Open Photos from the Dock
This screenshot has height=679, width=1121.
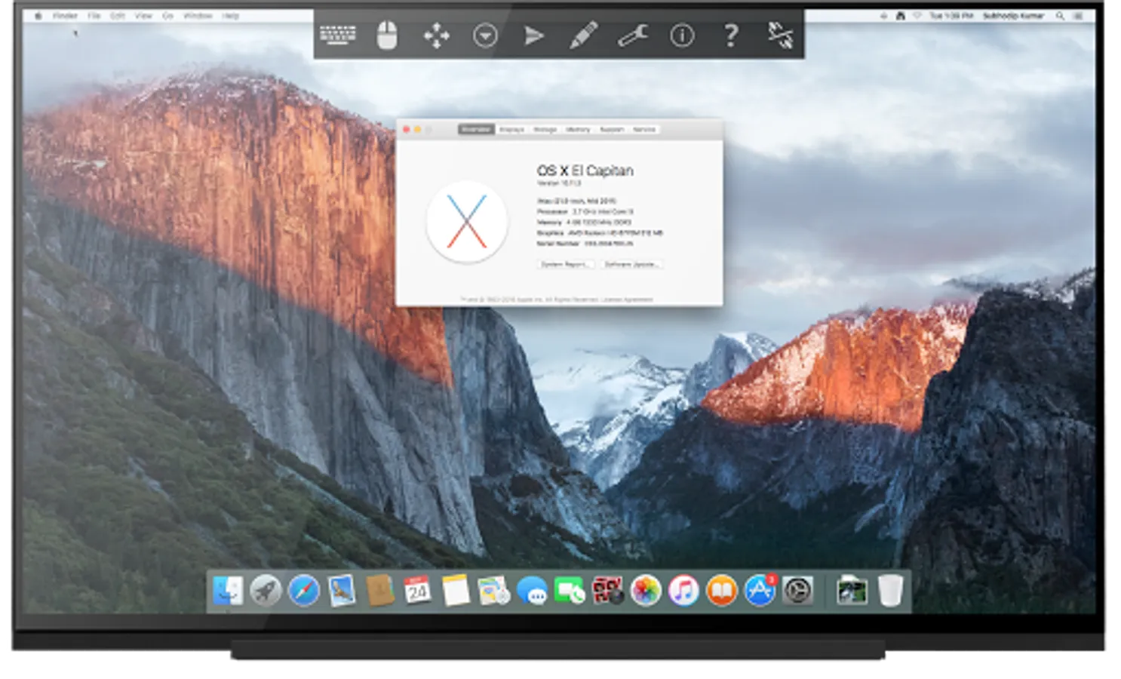pyautogui.click(x=646, y=591)
